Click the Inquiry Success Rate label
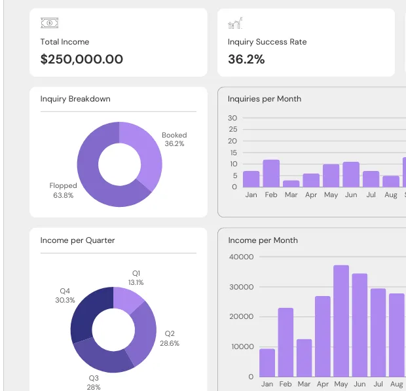 point(267,42)
